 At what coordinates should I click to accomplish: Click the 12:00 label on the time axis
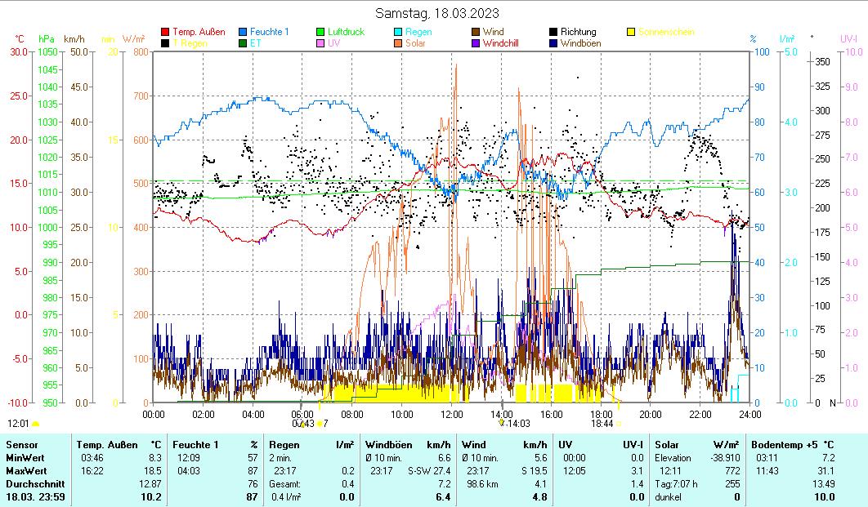click(x=451, y=414)
